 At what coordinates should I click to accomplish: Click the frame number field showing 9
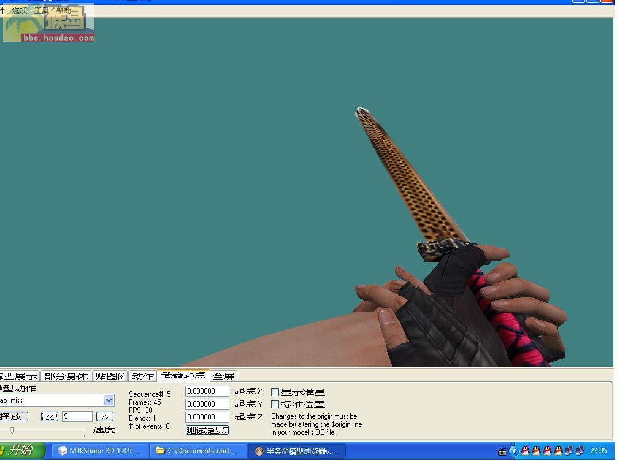point(77,416)
